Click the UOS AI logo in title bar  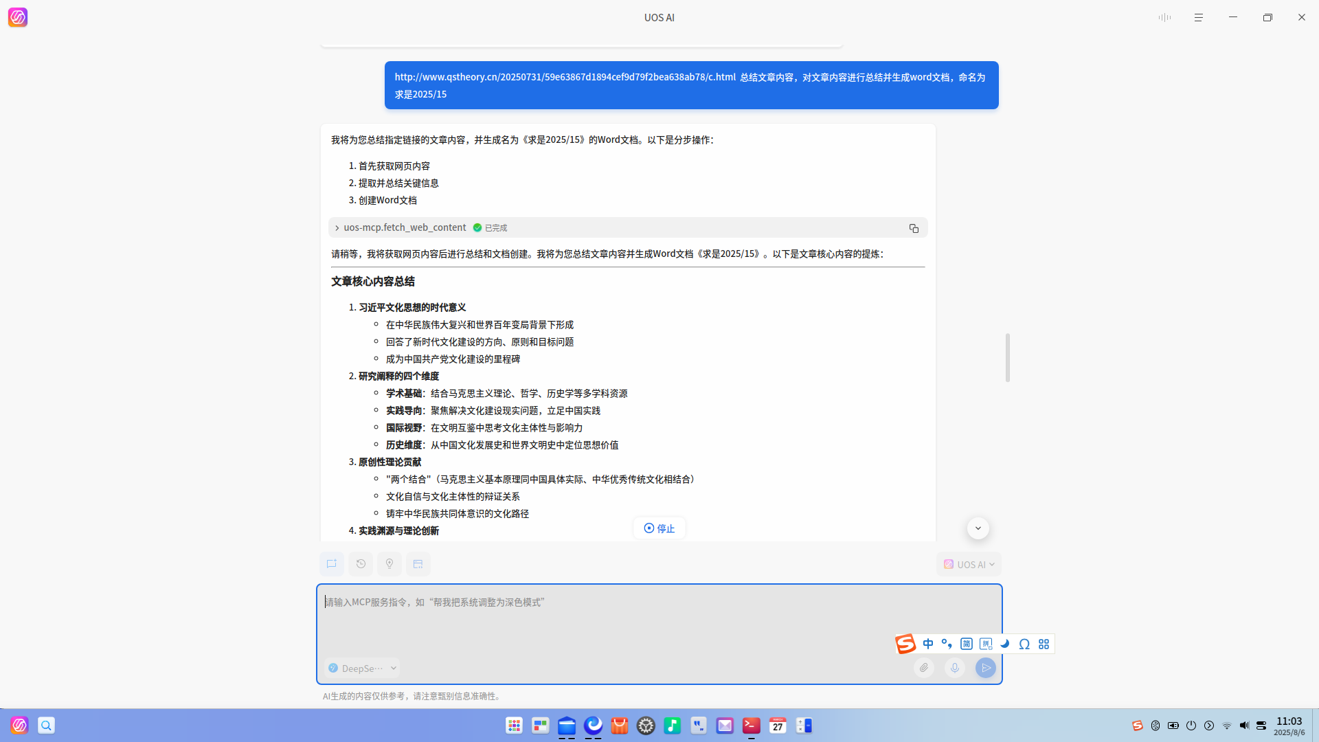coord(18,17)
